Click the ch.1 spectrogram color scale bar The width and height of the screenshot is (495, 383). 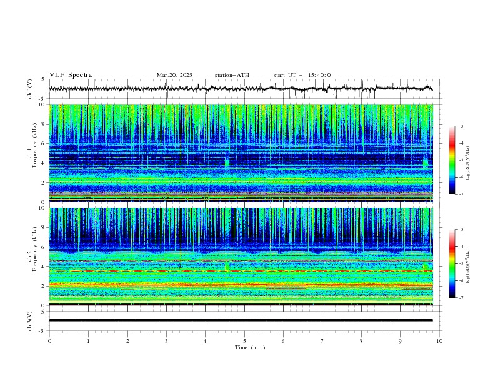[452, 160]
